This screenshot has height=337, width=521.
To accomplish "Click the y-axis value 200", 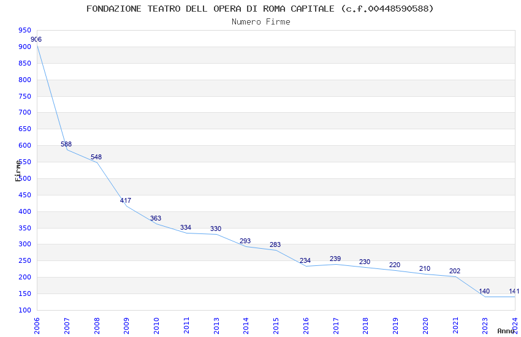I will [x=25, y=278].
